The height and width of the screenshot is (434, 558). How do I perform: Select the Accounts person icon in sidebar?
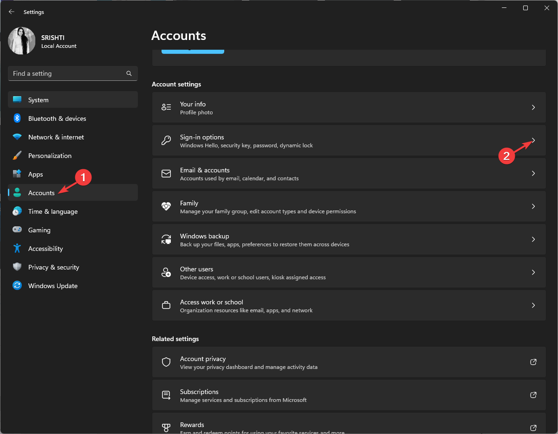(x=17, y=193)
